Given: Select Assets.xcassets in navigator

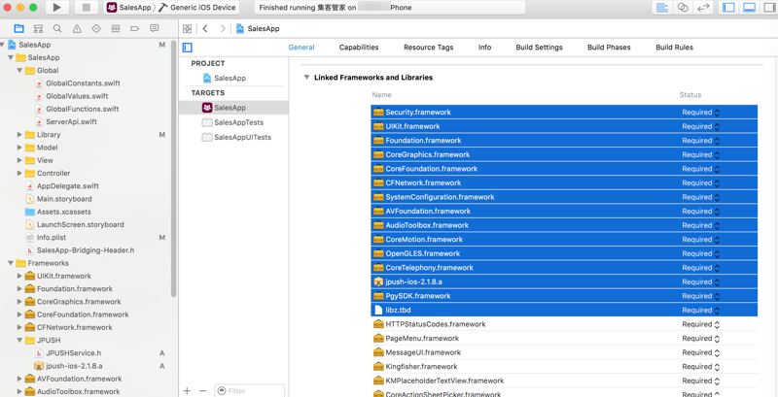Looking at the screenshot, I should point(64,212).
